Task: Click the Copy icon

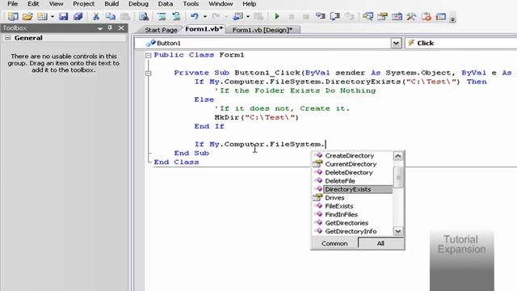Action: pyautogui.click(x=111, y=16)
